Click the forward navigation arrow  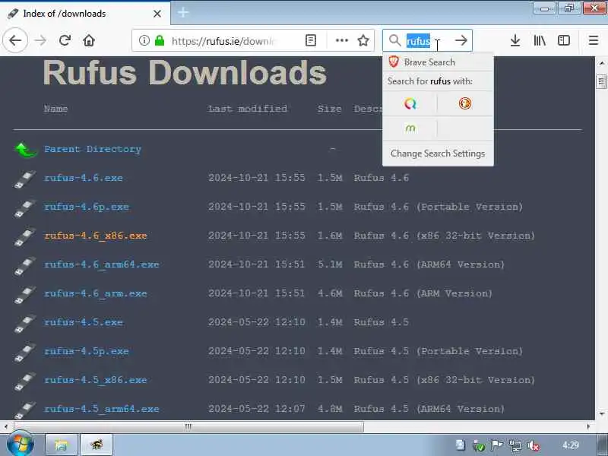tap(40, 40)
